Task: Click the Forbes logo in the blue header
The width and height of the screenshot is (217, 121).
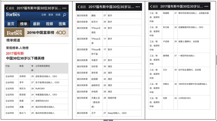Action: click(x=13, y=15)
